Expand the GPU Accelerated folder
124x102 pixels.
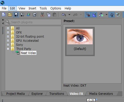pyautogui.click(x=8, y=40)
